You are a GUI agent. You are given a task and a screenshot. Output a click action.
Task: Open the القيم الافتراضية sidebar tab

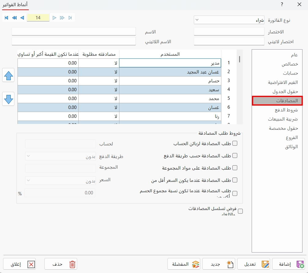(277, 82)
